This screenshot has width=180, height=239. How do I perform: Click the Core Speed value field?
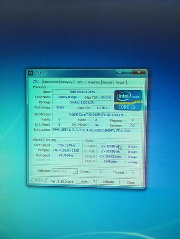tap(66, 145)
